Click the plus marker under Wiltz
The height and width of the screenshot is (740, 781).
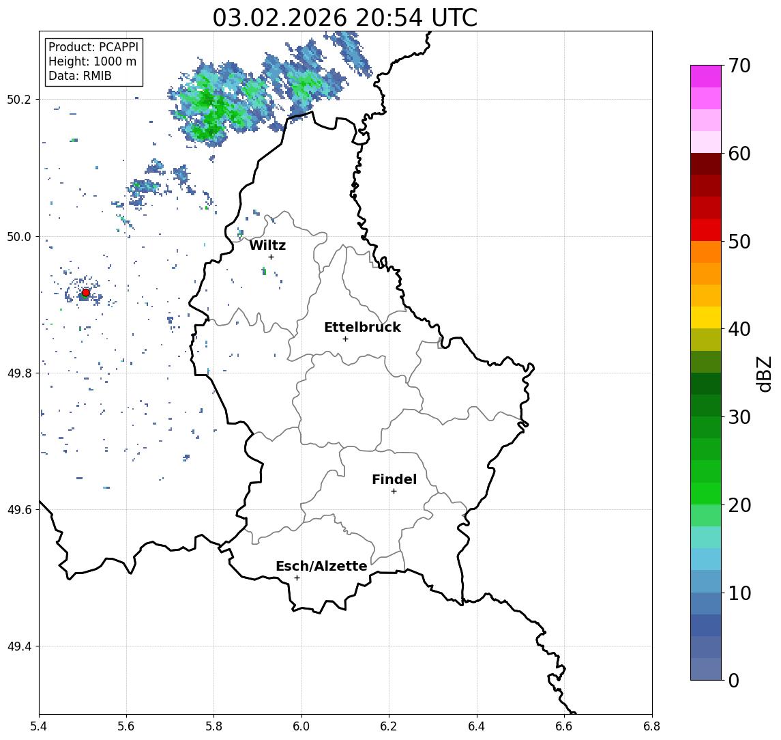[x=271, y=257]
